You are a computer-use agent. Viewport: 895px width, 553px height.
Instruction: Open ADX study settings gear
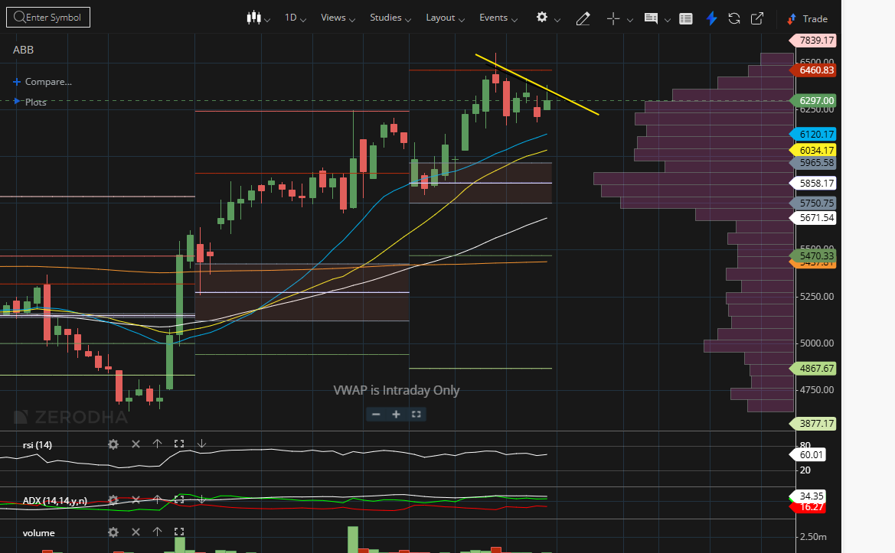113,500
